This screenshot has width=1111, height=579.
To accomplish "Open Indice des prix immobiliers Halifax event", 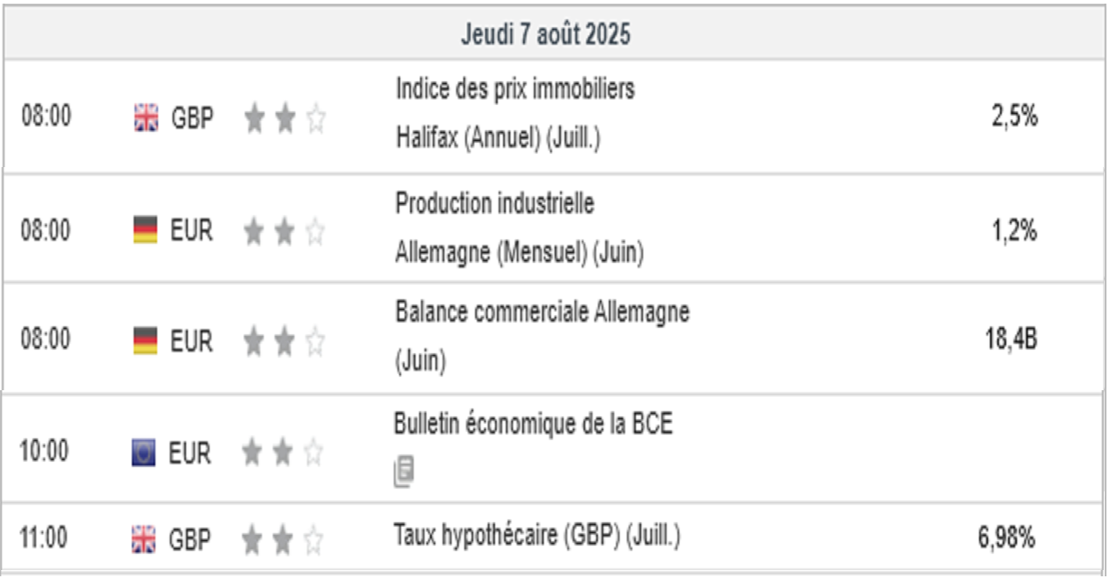I will pos(515,89).
